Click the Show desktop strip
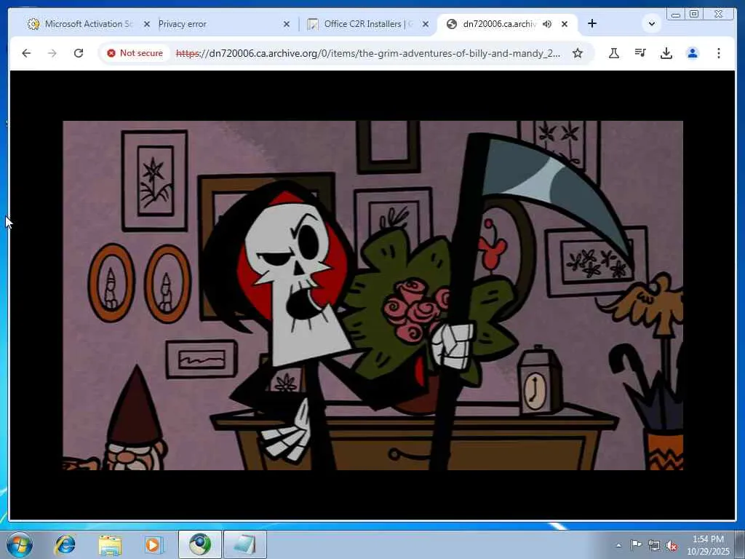745x559 pixels. (x=740, y=544)
